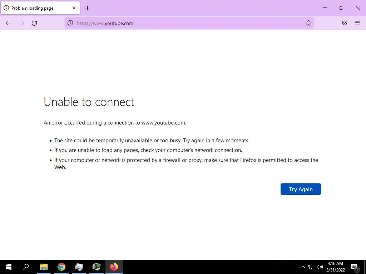366x274 pixels.
Task: Bookmark this page with the star icon
Action: pos(308,23)
